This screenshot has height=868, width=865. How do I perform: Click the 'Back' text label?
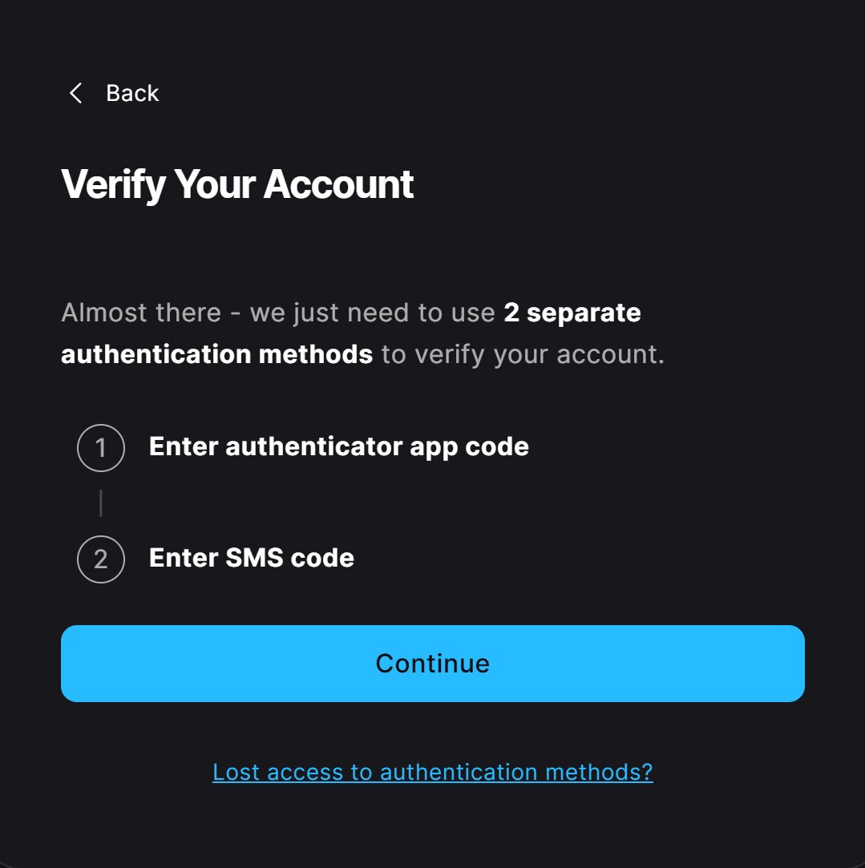coord(132,93)
